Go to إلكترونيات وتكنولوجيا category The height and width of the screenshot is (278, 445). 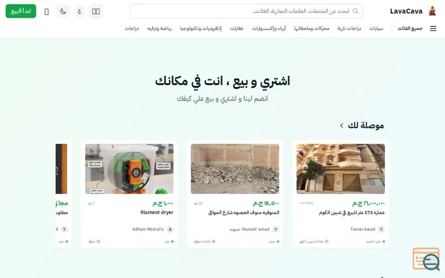(201, 28)
